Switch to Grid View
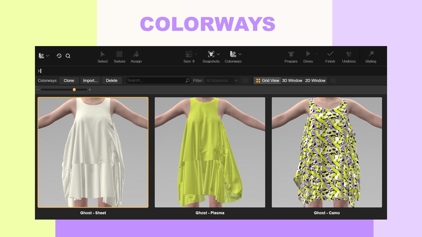The height and width of the screenshot is (237, 422). click(x=267, y=81)
